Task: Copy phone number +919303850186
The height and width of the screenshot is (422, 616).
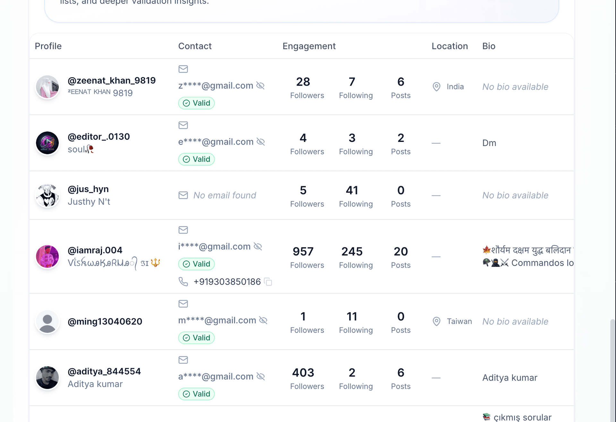Action: click(268, 282)
